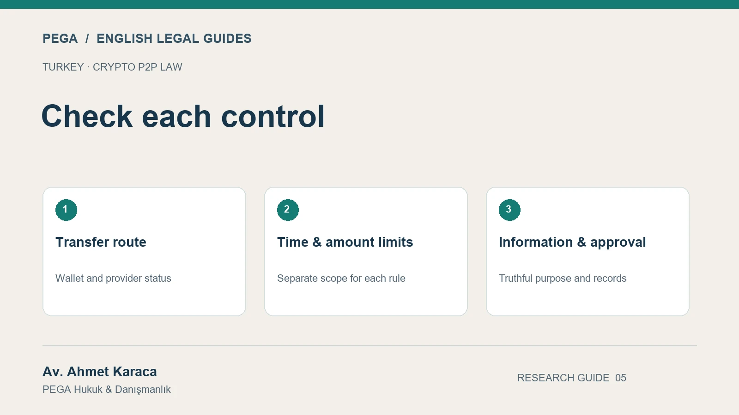Click the number 2 circle badge

[288, 210]
